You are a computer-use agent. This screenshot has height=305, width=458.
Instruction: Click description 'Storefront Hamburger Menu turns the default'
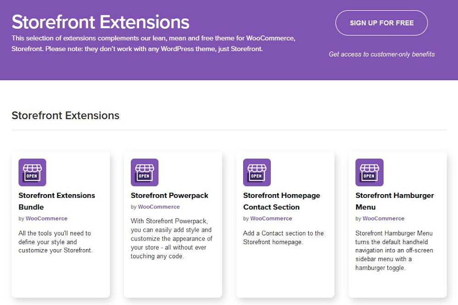click(394, 251)
